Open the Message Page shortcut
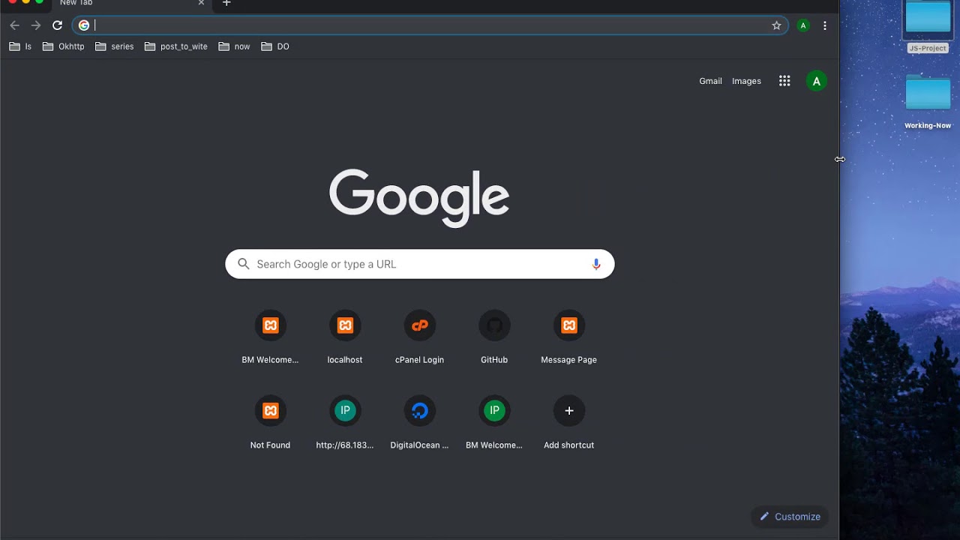Screen dimensions: 960x540 click(568, 337)
